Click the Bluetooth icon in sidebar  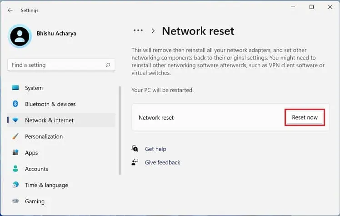[x=15, y=104]
